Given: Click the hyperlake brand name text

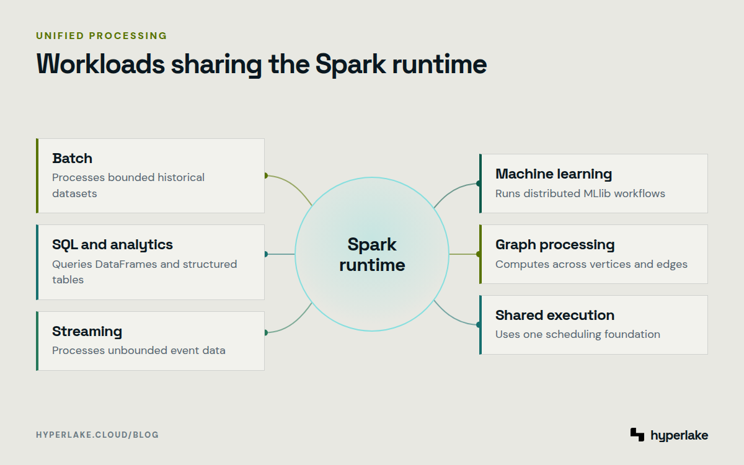Looking at the screenshot, I should click(680, 435).
